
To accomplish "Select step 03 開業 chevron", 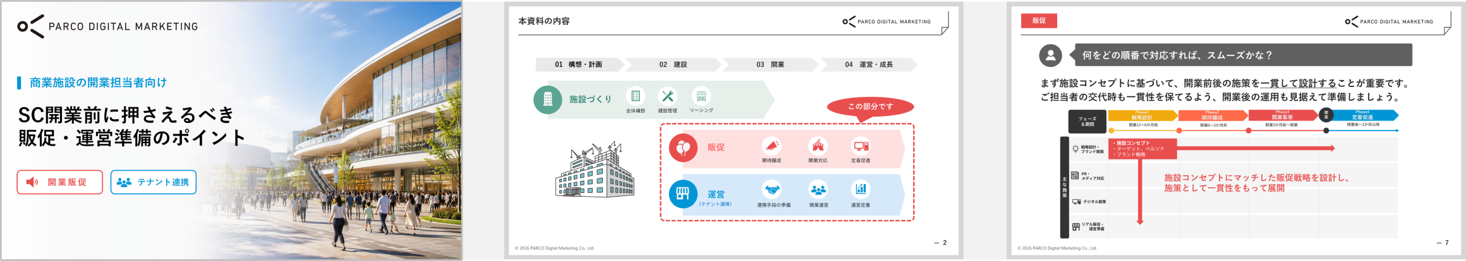I will (x=771, y=64).
